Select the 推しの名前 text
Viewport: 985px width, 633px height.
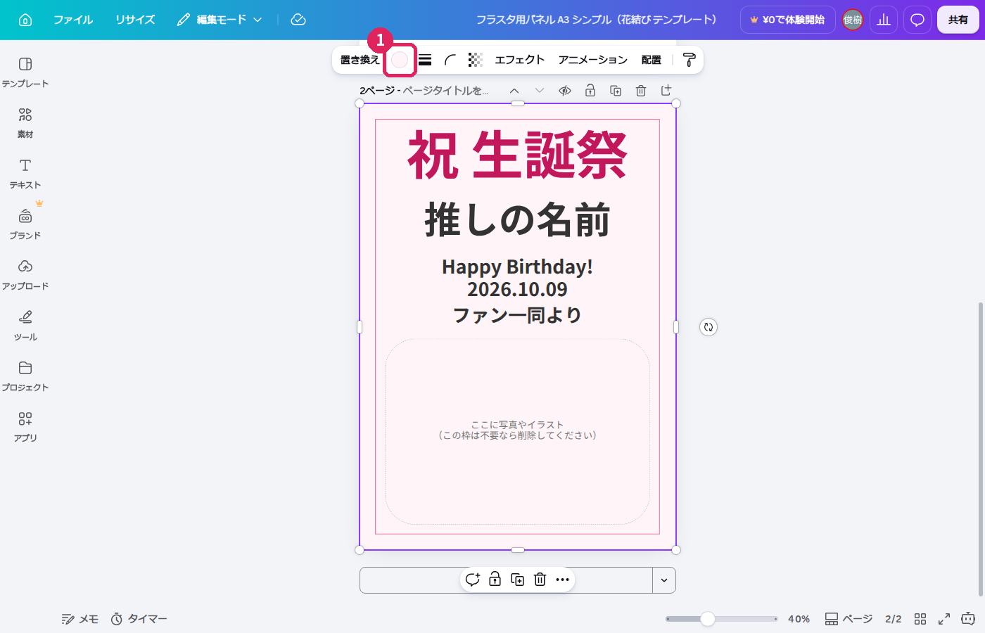pyautogui.click(x=517, y=220)
